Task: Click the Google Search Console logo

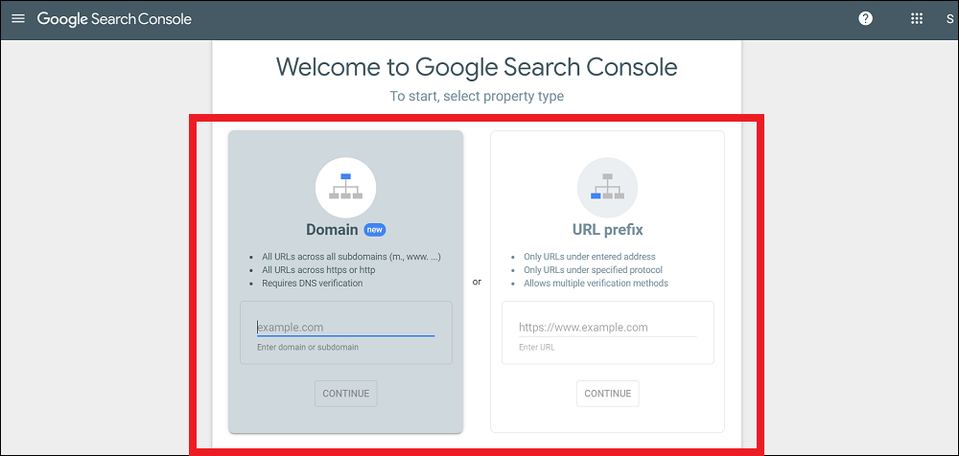Action: click(114, 19)
